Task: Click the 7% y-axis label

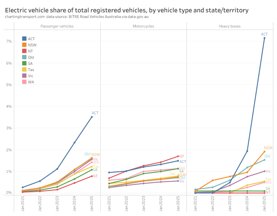Action: [x=9, y=41]
